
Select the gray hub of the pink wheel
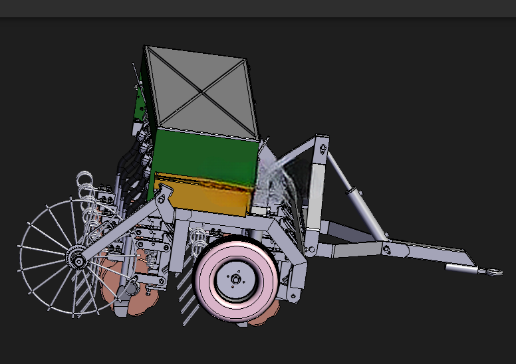[235, 280]
